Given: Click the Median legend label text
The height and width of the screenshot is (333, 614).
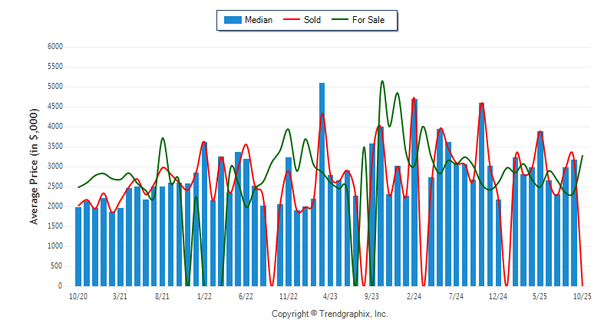Looking at the screenshot, I should (x=259, y=20).
